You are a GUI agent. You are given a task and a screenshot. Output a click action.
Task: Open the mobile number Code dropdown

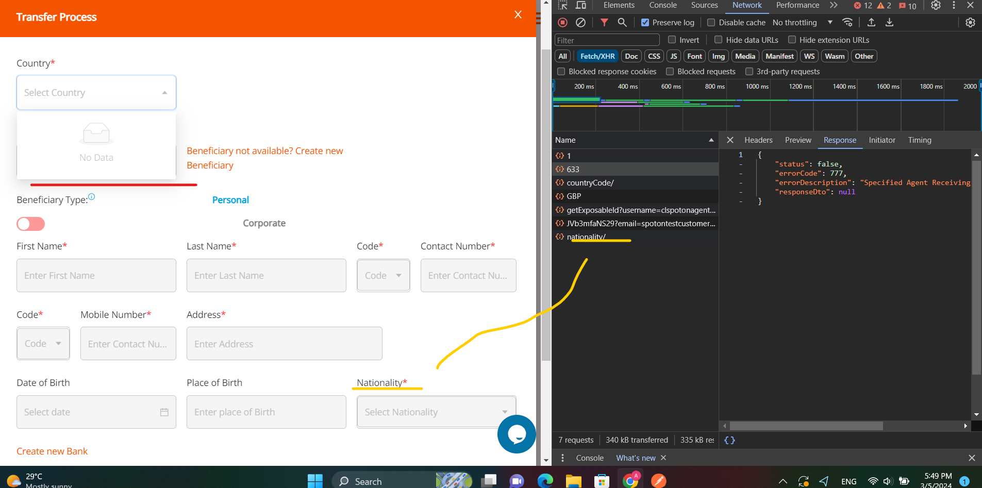(43, 343)
